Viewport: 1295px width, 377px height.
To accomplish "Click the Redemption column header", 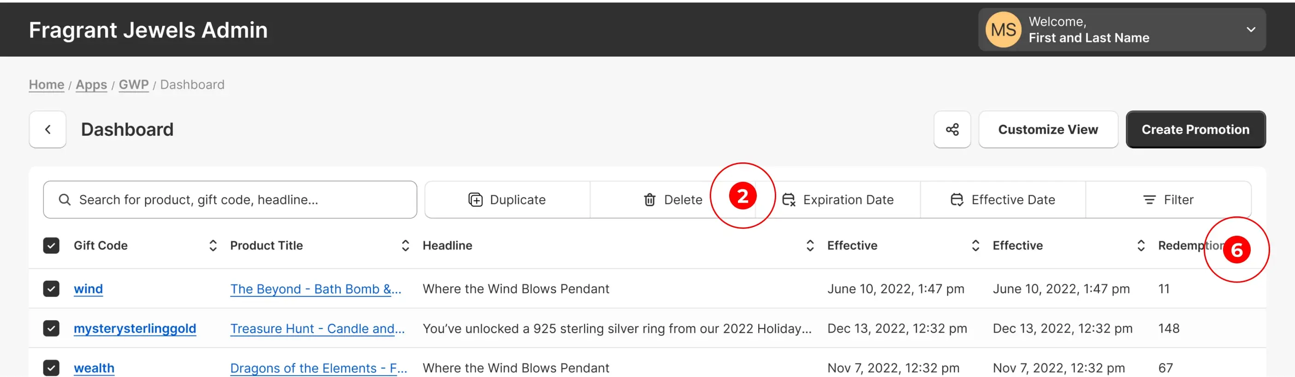I will (x=1191, y=245).
